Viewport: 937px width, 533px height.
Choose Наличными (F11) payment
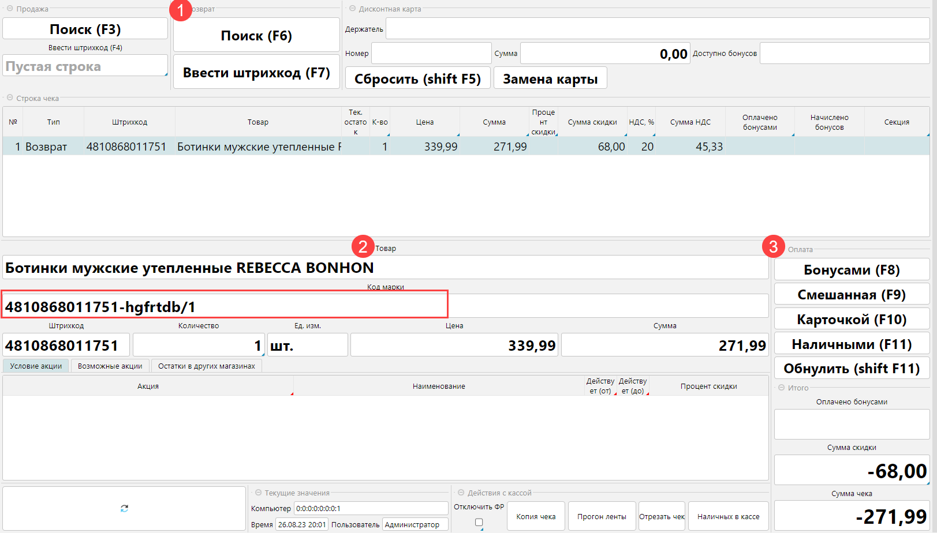coord(851,344)
